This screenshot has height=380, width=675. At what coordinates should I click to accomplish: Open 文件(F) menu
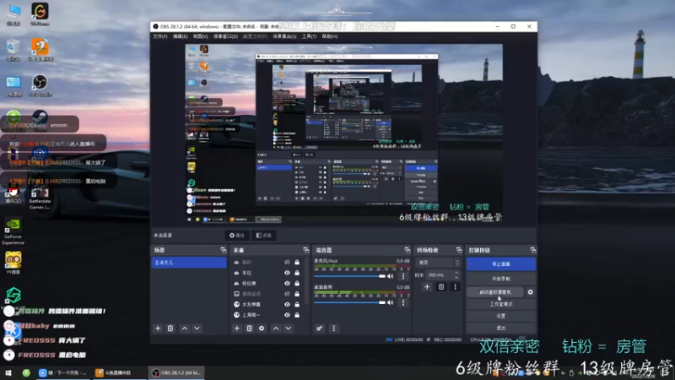(x=160, y=36)
